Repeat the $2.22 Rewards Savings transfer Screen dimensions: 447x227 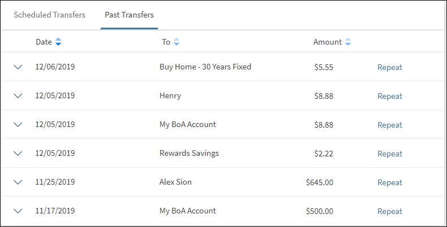(390, 154)
